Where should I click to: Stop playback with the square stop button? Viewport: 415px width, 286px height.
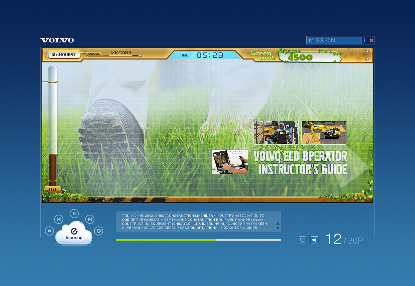click(x=49, y=231)
